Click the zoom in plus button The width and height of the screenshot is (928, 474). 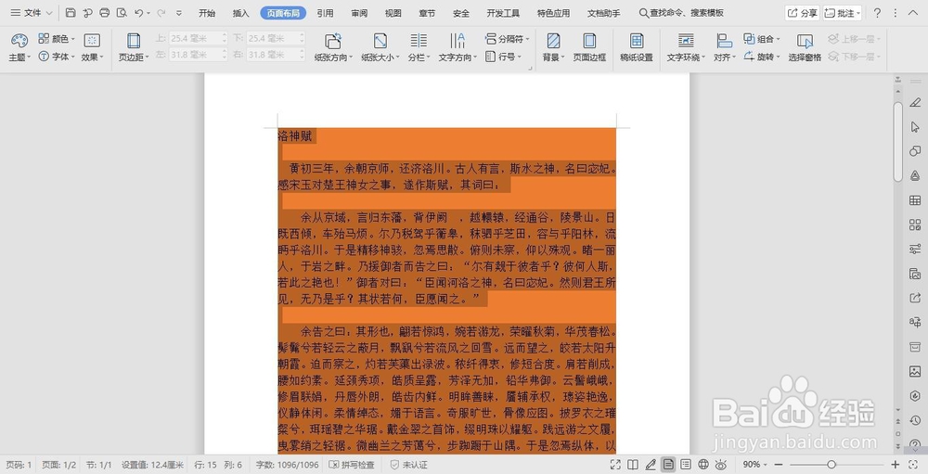click(896, 465)
